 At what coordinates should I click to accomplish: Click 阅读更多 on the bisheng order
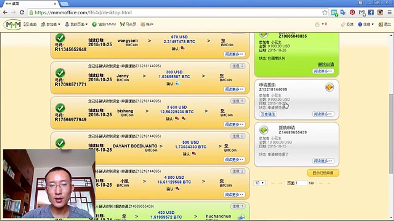pos(234,124)
